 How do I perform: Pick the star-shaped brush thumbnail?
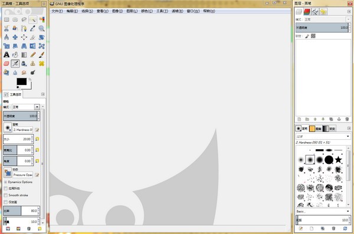click(338, 160)
